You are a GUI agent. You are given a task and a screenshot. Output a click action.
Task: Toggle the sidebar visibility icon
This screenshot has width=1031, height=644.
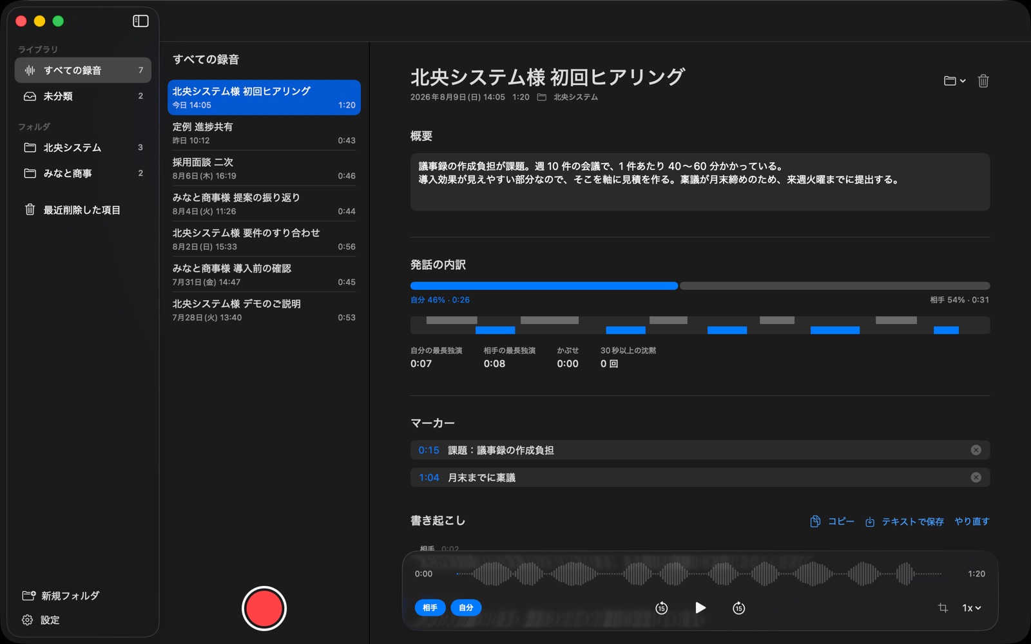click(x=140, y=21)
